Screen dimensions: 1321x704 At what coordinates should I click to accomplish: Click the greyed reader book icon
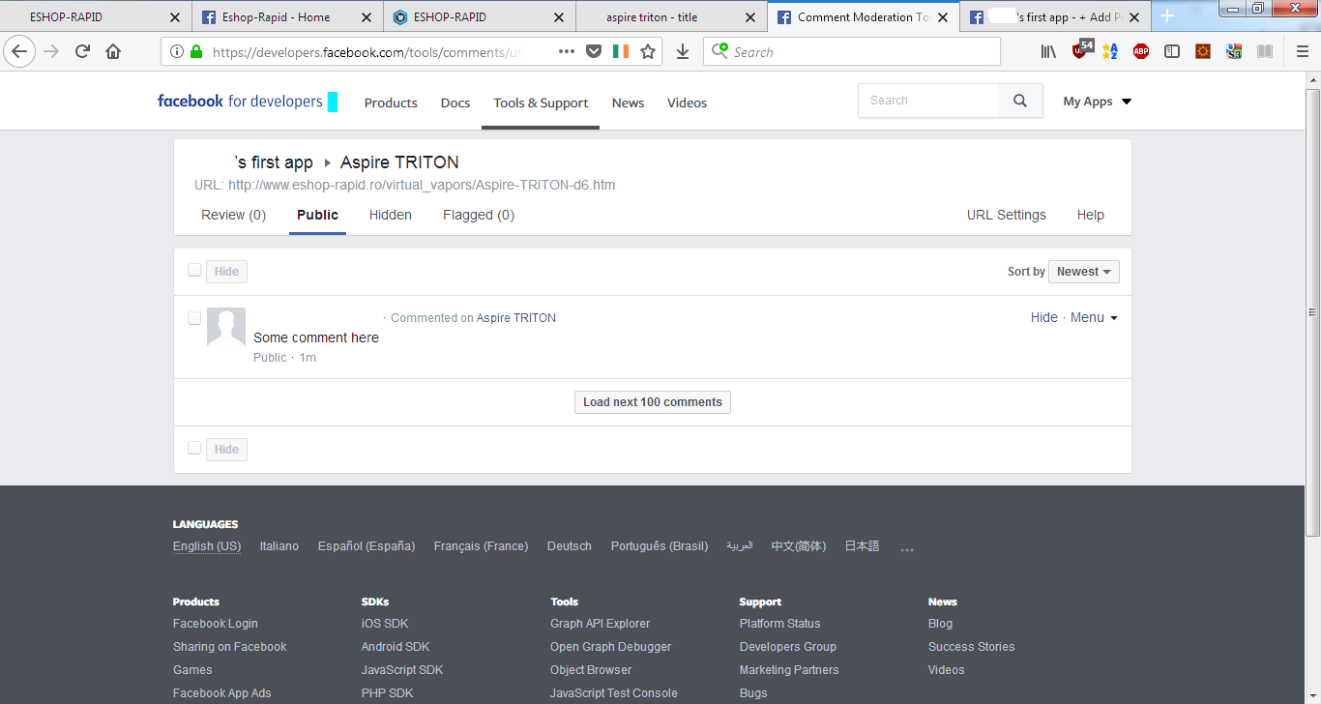point(1265,52)
